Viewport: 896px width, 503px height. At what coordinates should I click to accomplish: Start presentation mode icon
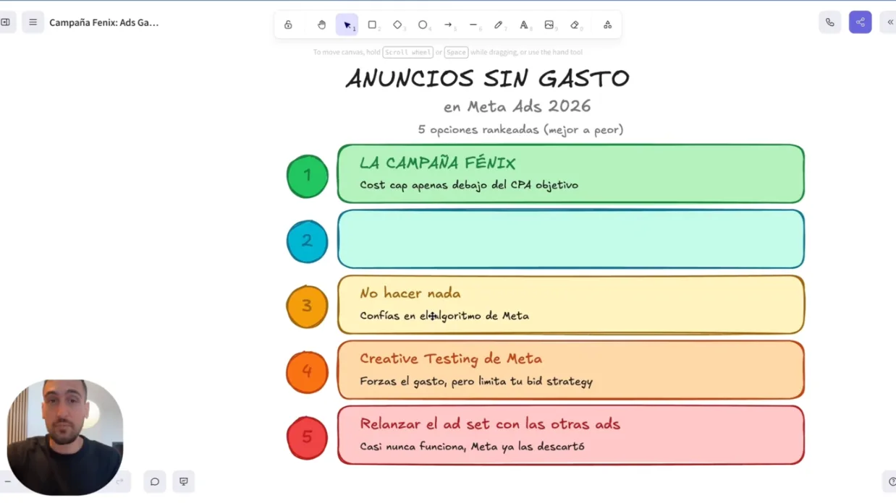tap(184, 481)
